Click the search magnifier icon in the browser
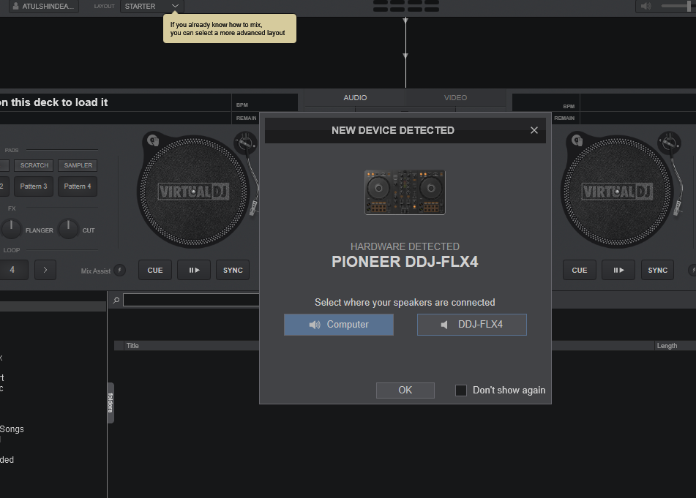Screen dimensions: 696x498 116,300
